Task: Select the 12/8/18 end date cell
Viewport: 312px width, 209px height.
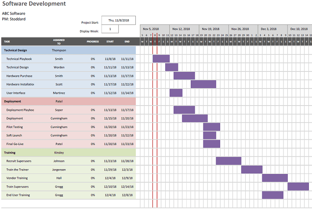Action: tap(127, 195)
